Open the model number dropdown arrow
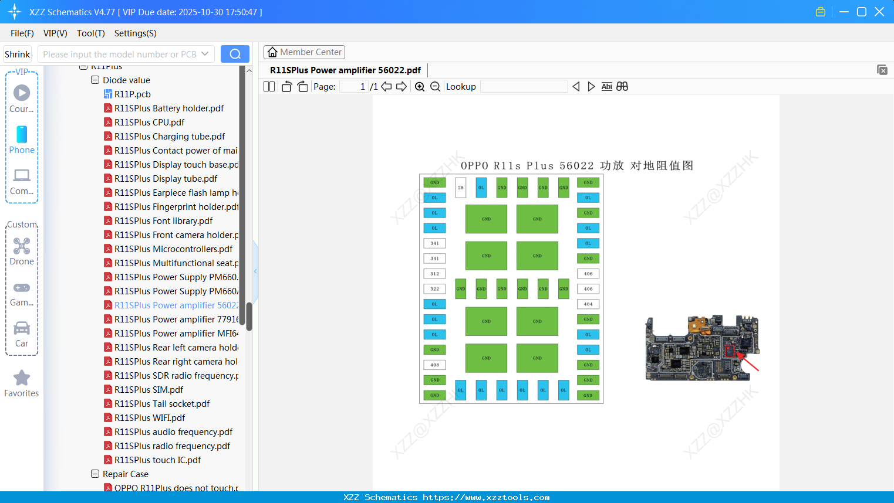The image size is (894, 503). [x=205, y=54]
